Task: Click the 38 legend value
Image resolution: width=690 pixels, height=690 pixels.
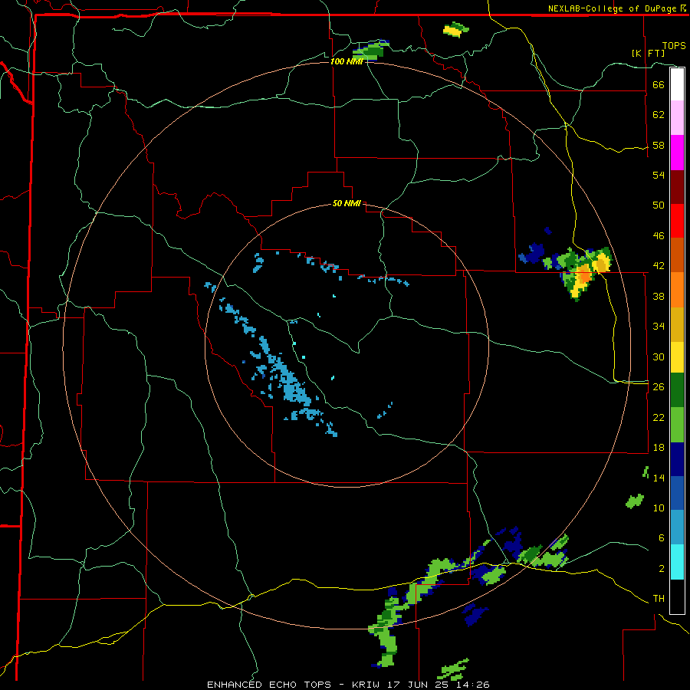Action: pos(659,296)
